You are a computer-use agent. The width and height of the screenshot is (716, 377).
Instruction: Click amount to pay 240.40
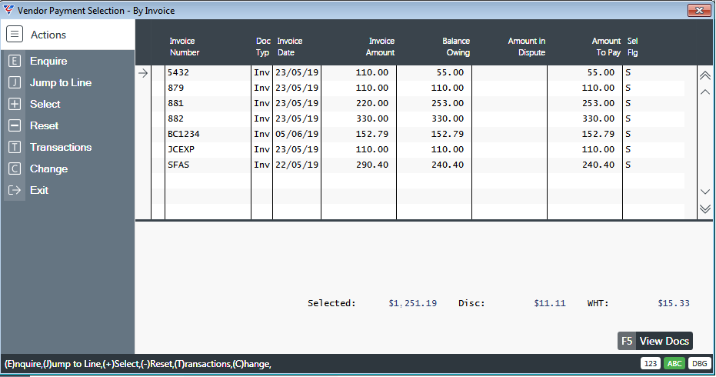(598, 165)
